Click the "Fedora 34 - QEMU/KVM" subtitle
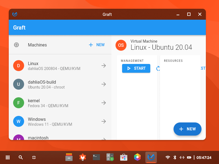The image size is (219, 164). point(48,106)
